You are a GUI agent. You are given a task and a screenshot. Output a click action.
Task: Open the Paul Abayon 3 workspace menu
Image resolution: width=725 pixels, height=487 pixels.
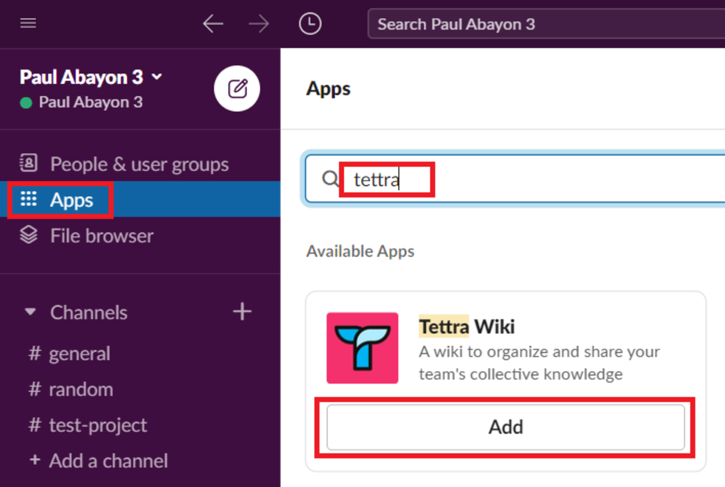91,77
